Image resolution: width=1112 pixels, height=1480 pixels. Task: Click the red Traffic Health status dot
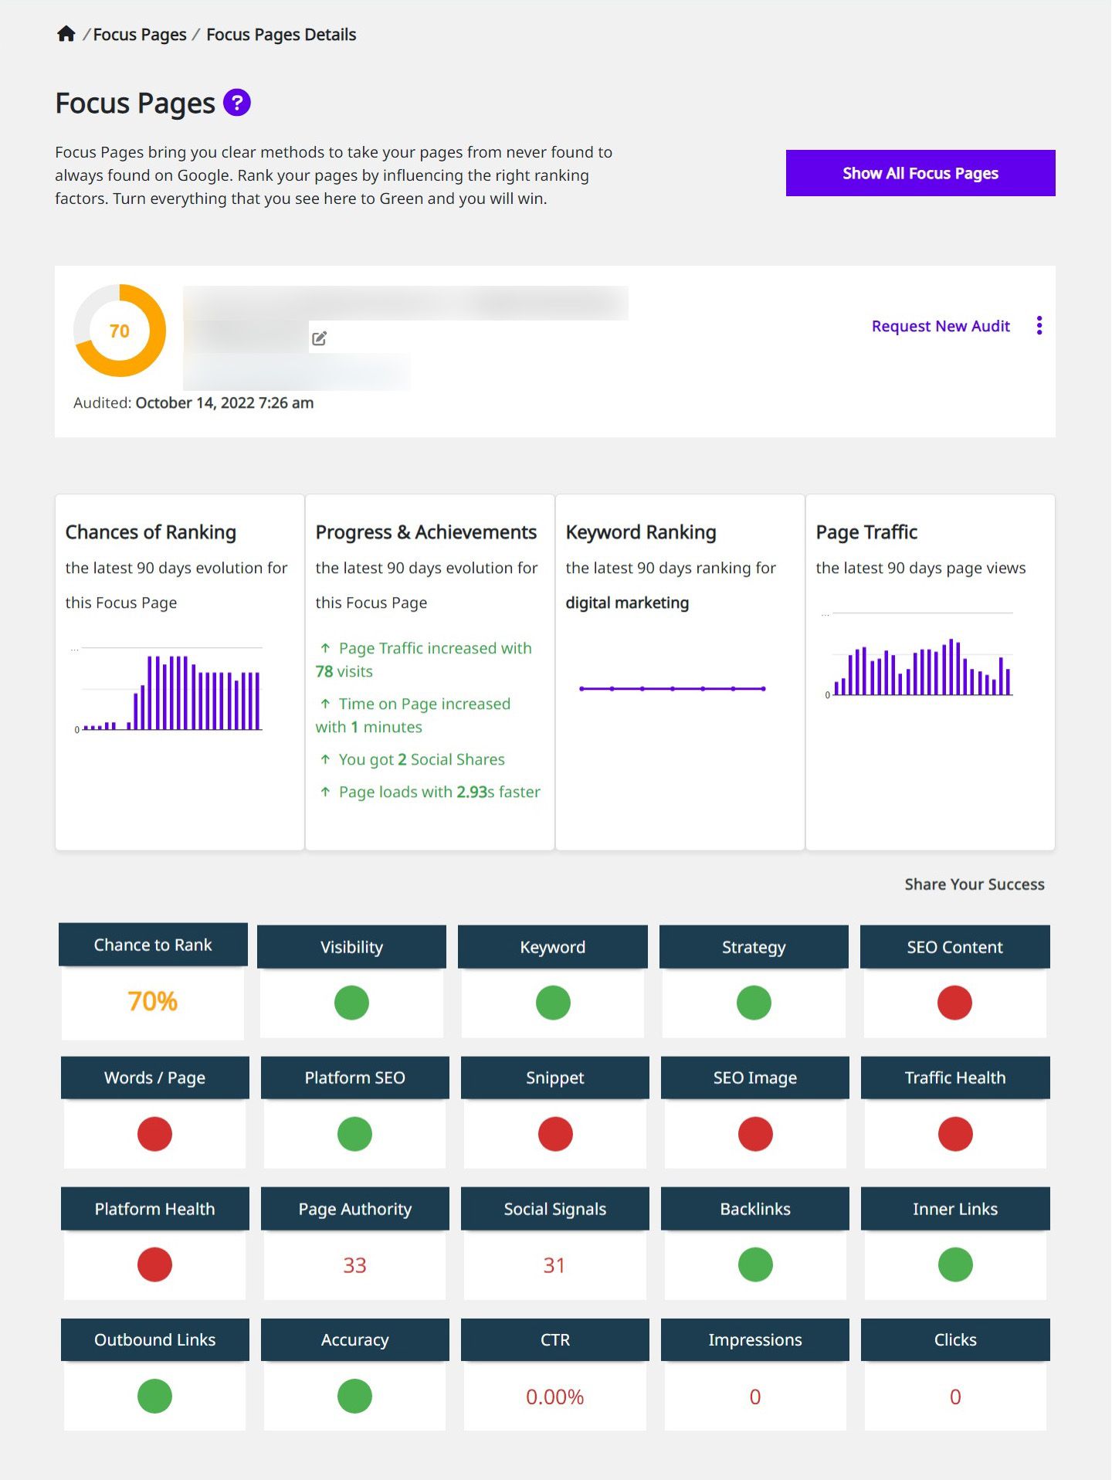955,1134
